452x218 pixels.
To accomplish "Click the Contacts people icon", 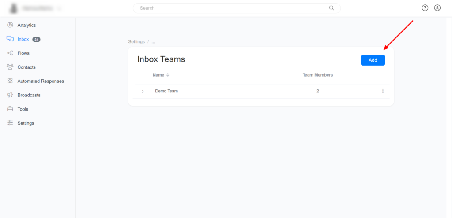I will [x=10, y=67].
